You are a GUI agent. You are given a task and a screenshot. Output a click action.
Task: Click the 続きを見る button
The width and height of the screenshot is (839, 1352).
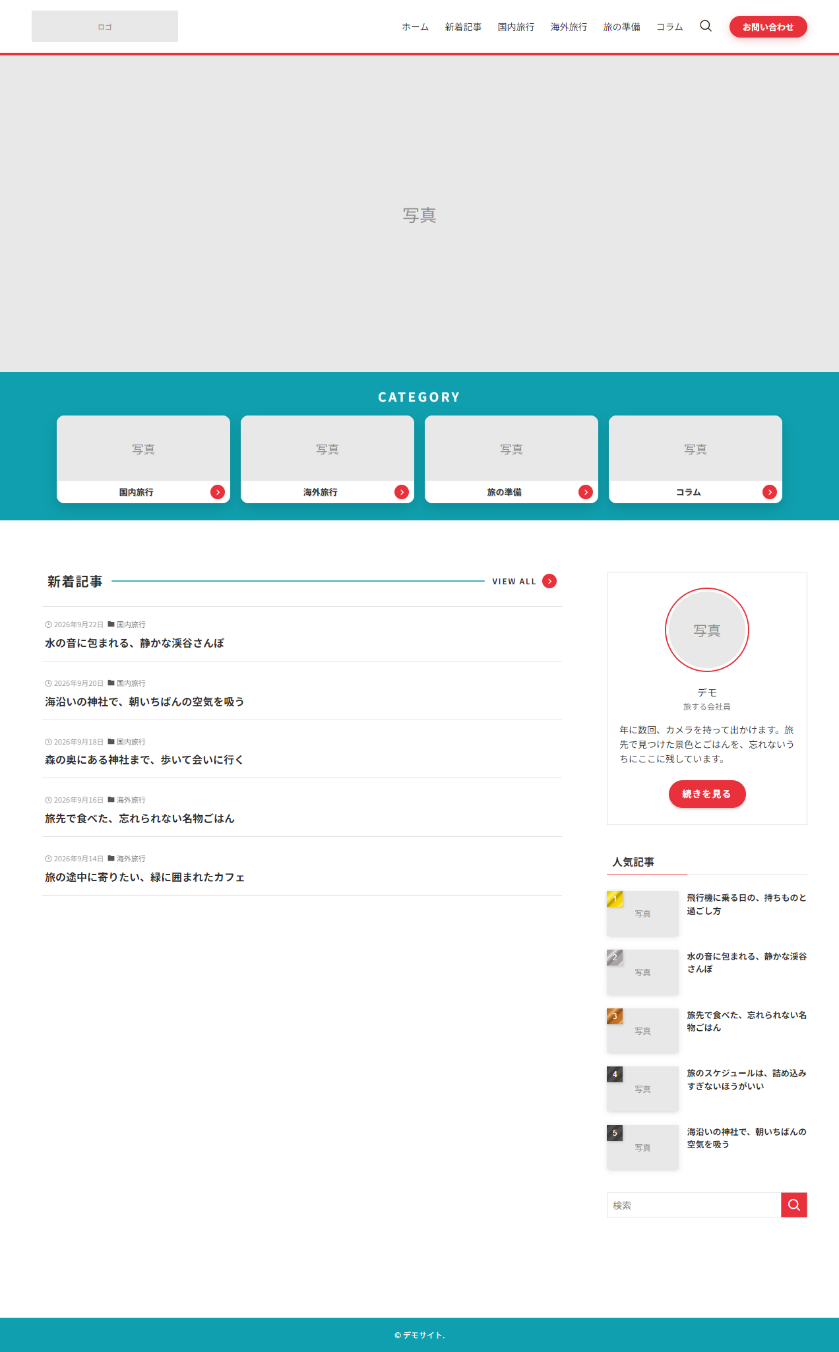[707, 794]
